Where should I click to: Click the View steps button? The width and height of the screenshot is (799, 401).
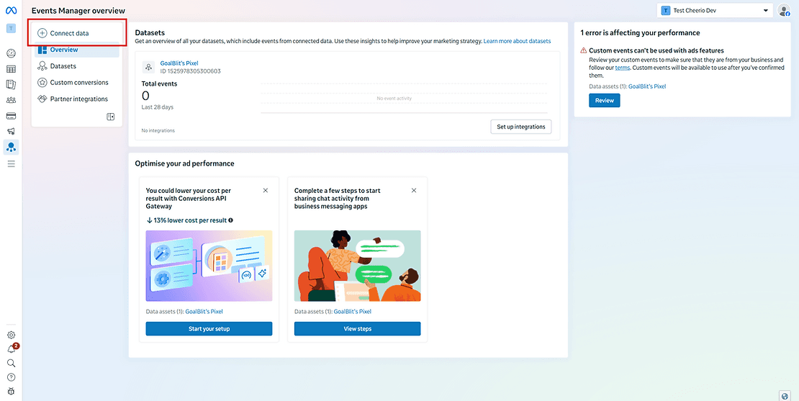pyautogui.click(x=357, y=328)
